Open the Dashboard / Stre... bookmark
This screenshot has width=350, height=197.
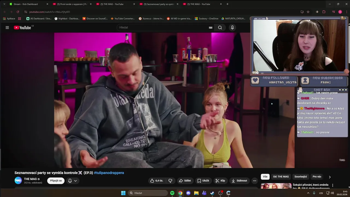39,19
